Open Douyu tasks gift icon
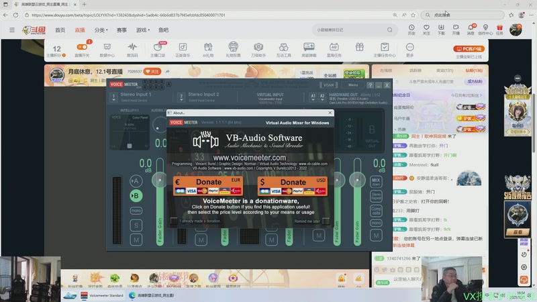 pyautogui.click(x=499, y=30)
